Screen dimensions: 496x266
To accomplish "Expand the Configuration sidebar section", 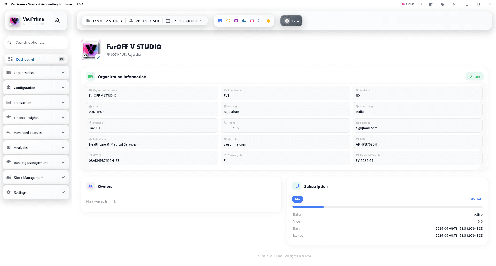I will click(x=36, y=88).
